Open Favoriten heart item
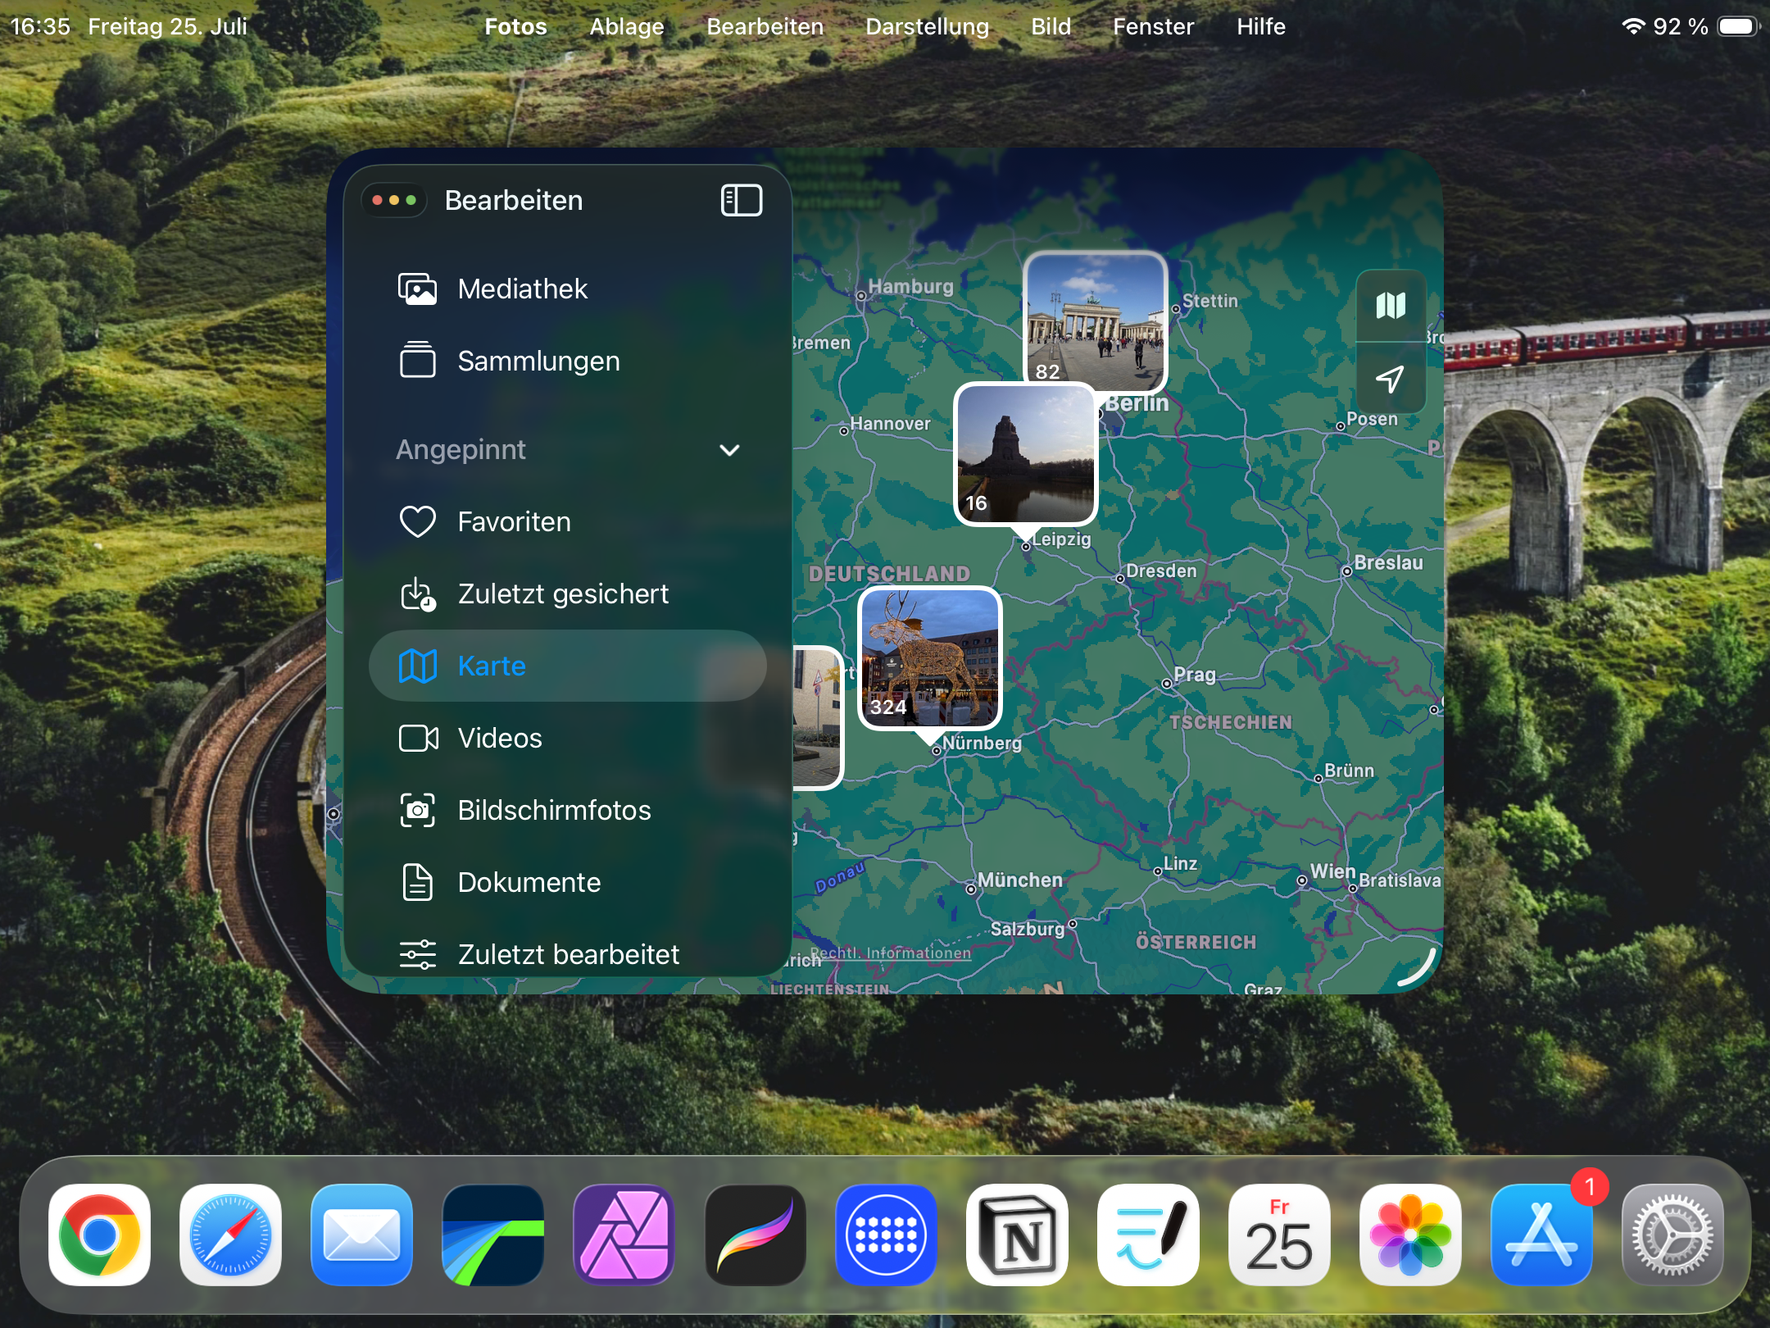This screenshot has width=1770, height=1328. pyautogui.click(x=513, y=521)
